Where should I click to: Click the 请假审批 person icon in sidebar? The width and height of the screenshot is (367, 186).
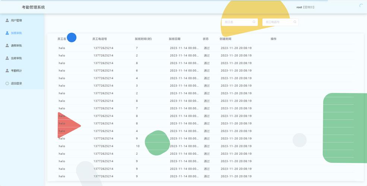7,46
